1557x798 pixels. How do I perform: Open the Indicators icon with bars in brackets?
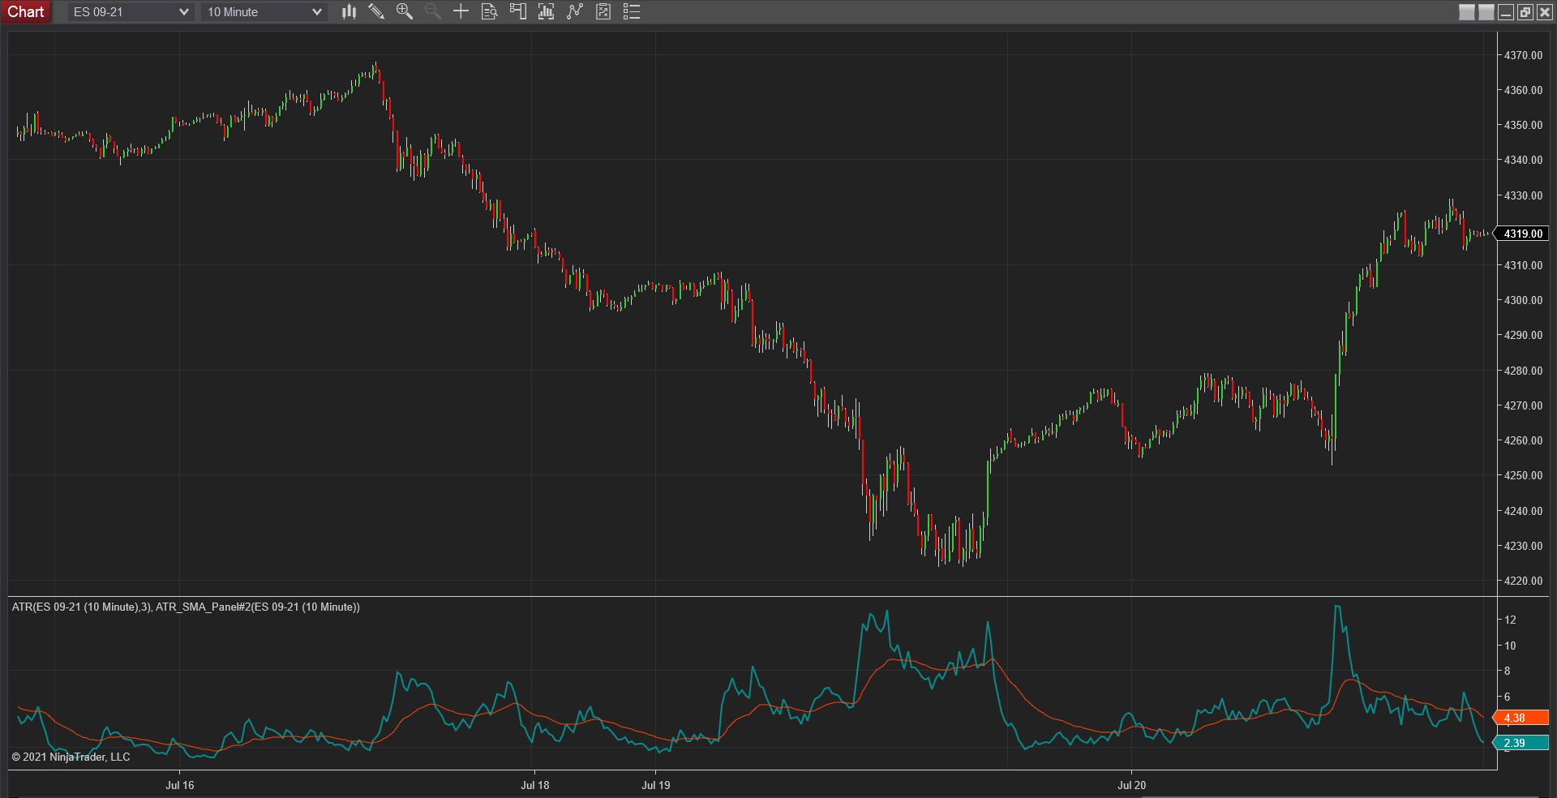click(x=546, y=11)
